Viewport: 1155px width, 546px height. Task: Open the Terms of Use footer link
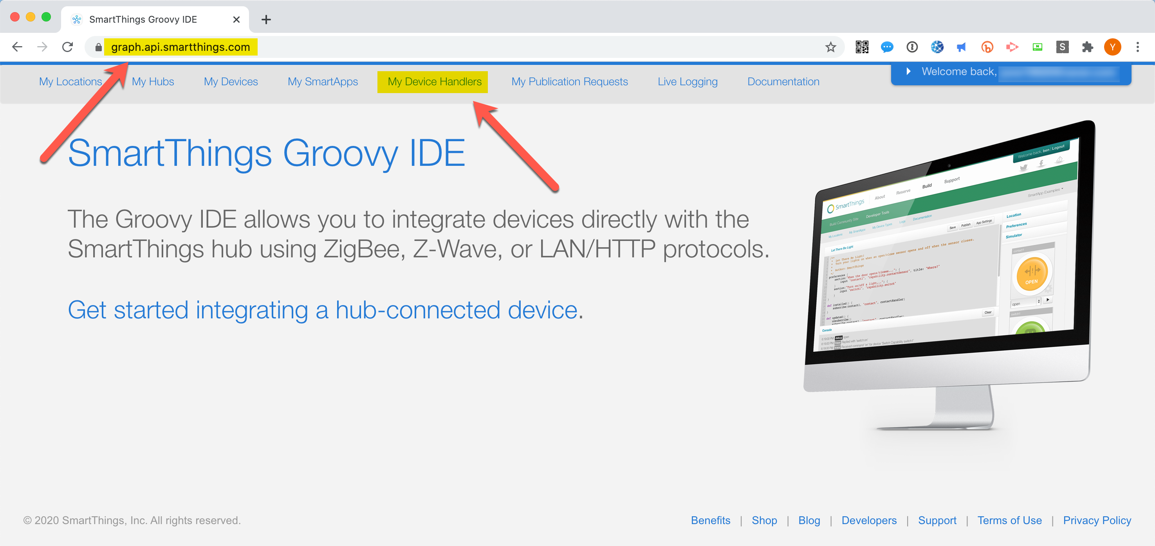pyautogui.click(x=1009, y=521)
